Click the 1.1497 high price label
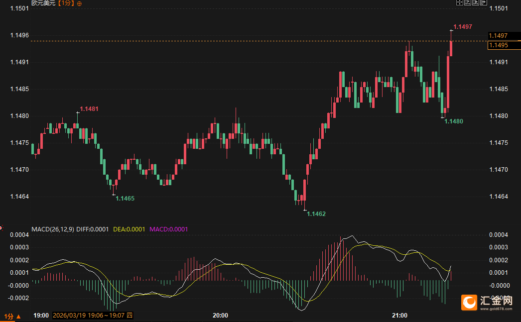 click(x=463, y=26)
